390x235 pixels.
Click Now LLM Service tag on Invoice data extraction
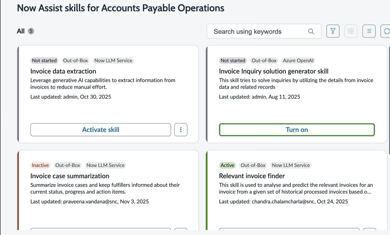tap(113, 61)
